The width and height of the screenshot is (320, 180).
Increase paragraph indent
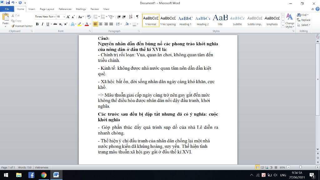pos(124,17)
